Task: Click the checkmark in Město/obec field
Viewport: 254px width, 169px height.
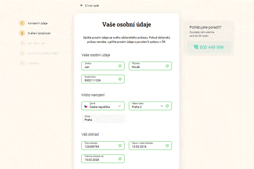Action: coord(167,106)
